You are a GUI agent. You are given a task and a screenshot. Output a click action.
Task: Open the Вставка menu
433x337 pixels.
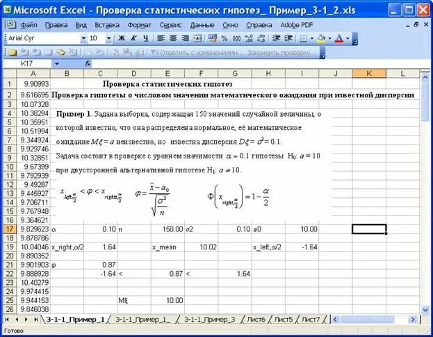tap(107, 25)
